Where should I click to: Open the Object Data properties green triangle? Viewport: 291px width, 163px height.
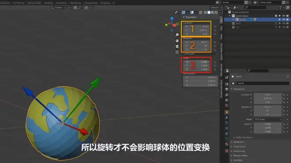click(x=227, y=139)
